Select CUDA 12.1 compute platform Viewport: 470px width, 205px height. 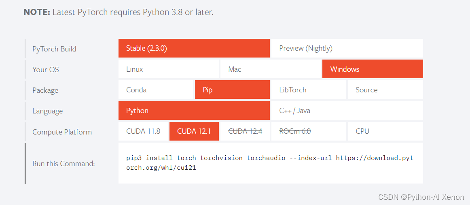coord(194,131)
